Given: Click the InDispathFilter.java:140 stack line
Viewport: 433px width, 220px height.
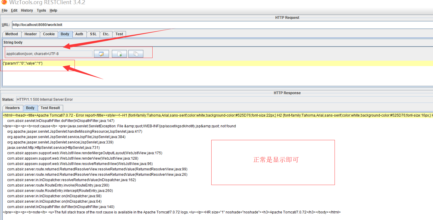Looking at the screenshot, I should 61,207.
